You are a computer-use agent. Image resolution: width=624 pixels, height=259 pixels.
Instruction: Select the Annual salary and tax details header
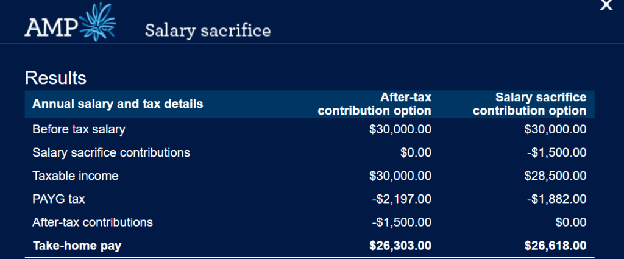tap(118, 104)
